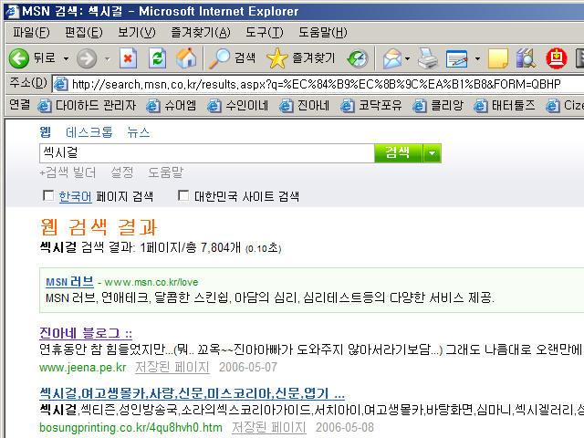This screenshot has width=584, height=438.
Task: Click the Stop loading icon
Action: click(x=128, y=58)
